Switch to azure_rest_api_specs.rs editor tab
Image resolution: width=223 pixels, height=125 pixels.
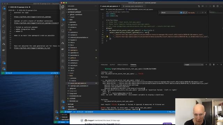110,6
